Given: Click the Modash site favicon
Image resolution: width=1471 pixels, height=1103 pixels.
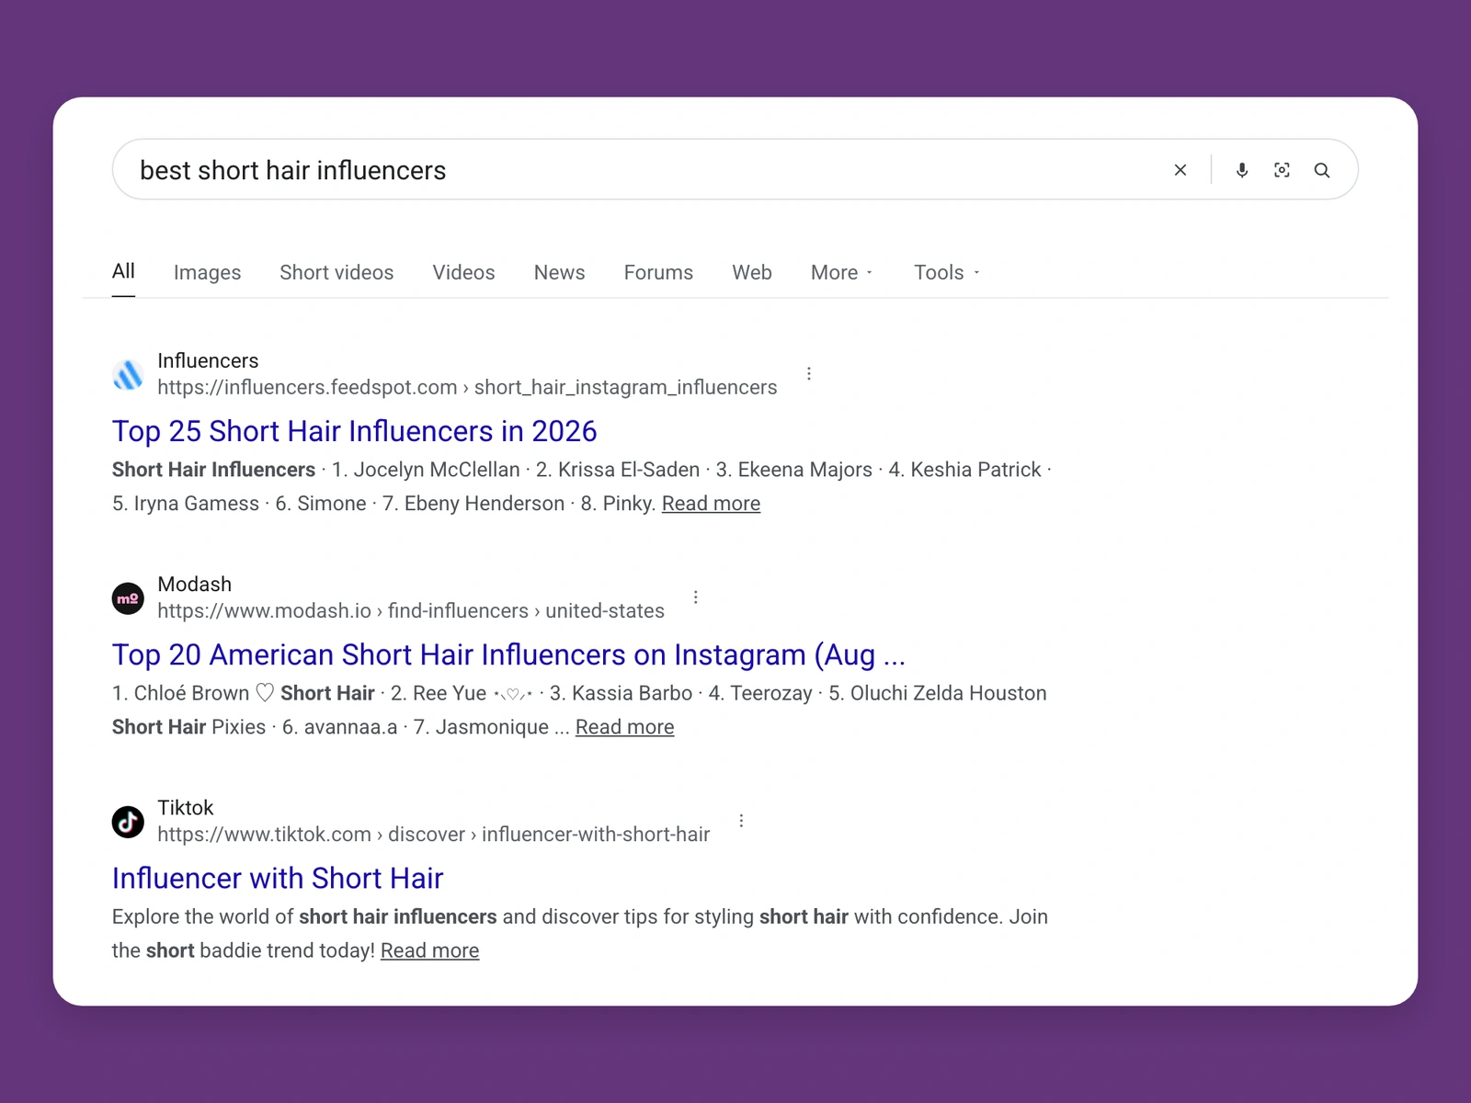Looking at the screenshot, I should click(128, 598).
